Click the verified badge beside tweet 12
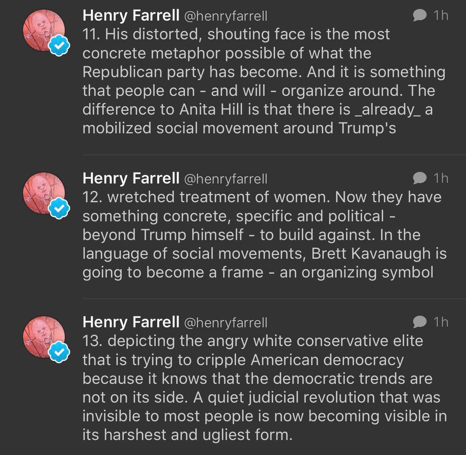466x455 pixels. pos(59,209)
